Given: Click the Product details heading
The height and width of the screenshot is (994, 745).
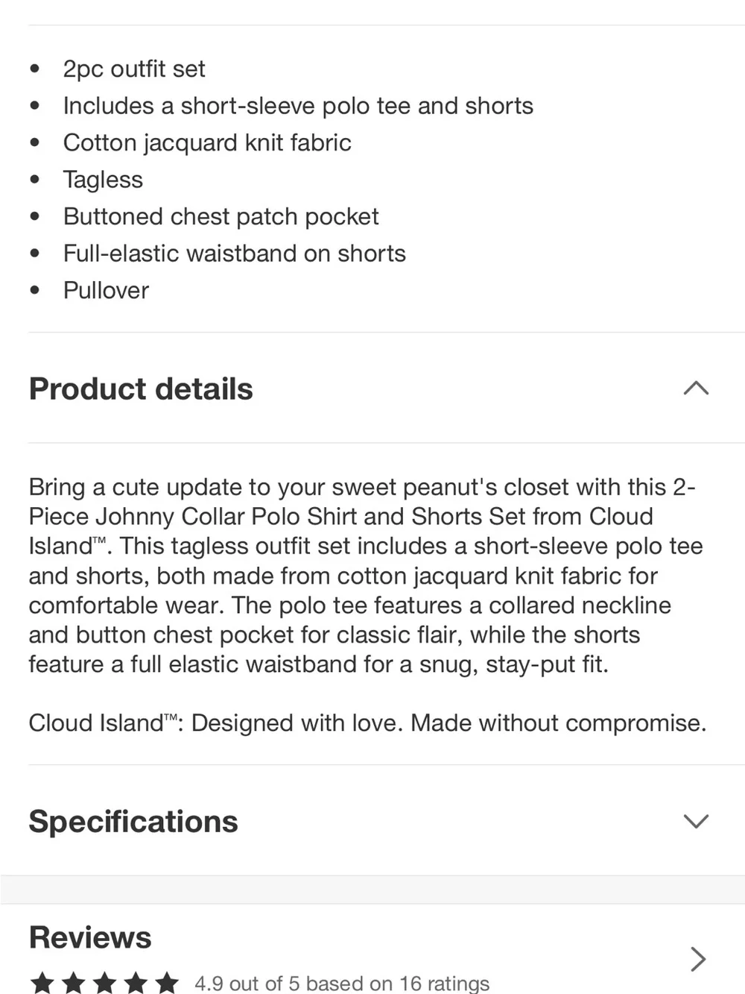Looking at the screenshot, I should tap(141, 389).
